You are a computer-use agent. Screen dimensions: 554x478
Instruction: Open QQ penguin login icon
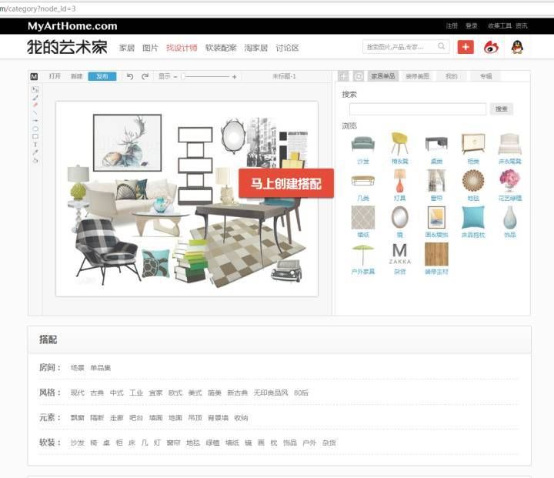point(517,47)
